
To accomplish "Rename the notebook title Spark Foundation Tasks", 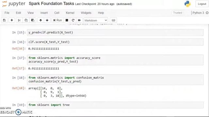I will pyautogui.click(x=51, y=4).
